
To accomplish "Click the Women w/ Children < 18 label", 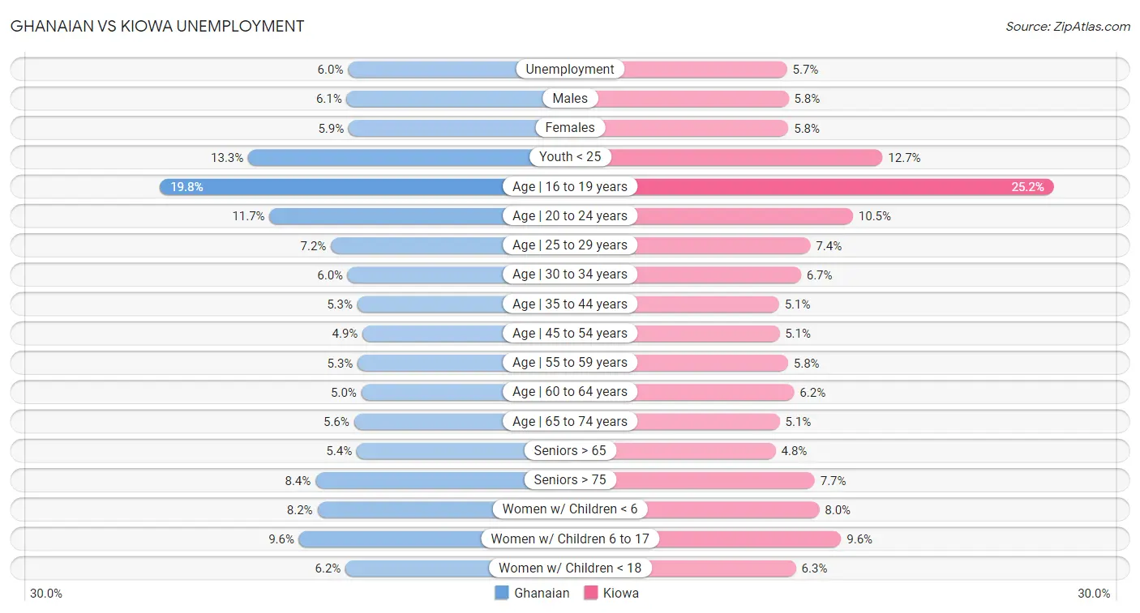I will click(x=570, y=568).
